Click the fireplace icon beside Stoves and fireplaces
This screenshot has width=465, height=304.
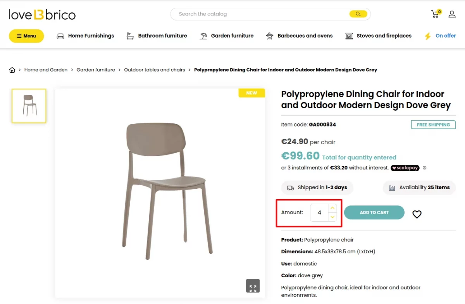348,36
